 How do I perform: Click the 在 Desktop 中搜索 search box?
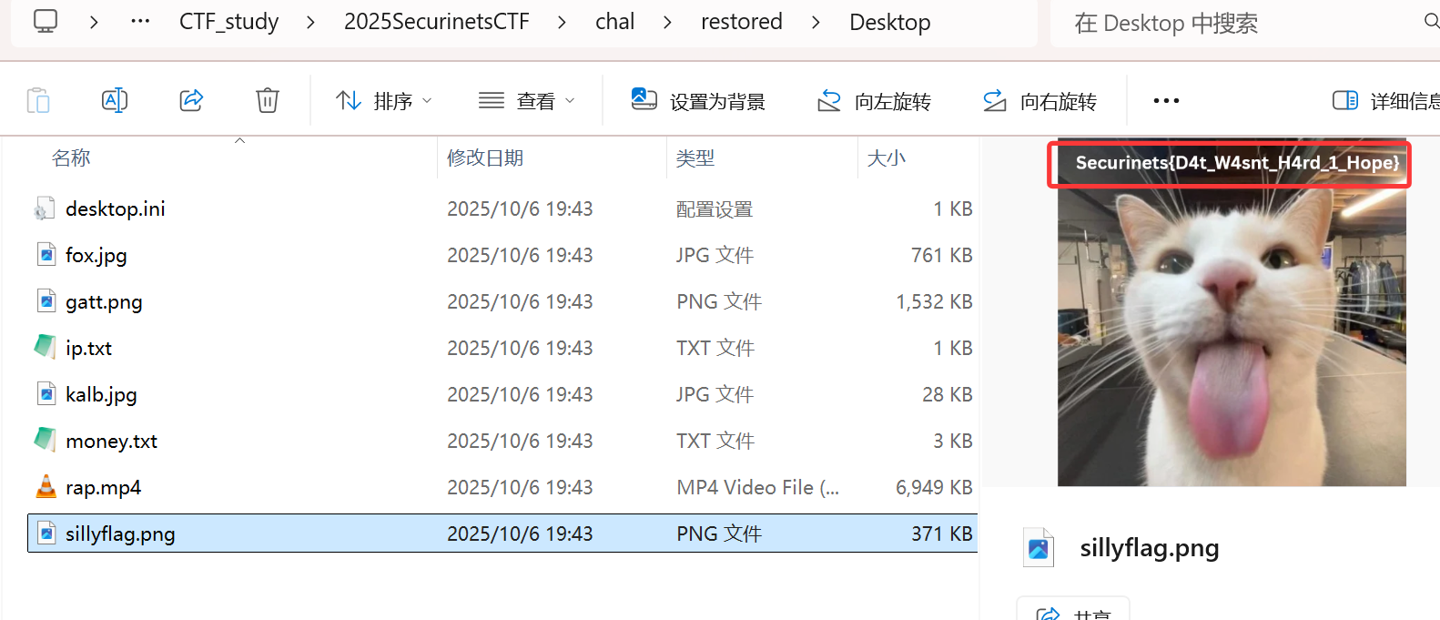(x=1242, y=23)
